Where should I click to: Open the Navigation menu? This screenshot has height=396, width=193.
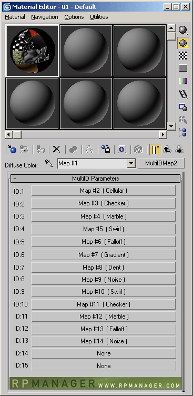point(45,17)
